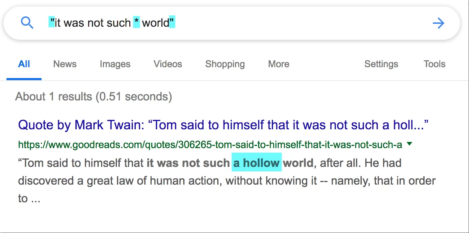Viewport: 469px width, 233px height.
Task: Go to the Videos tab
Action: [x=168, y=64]
